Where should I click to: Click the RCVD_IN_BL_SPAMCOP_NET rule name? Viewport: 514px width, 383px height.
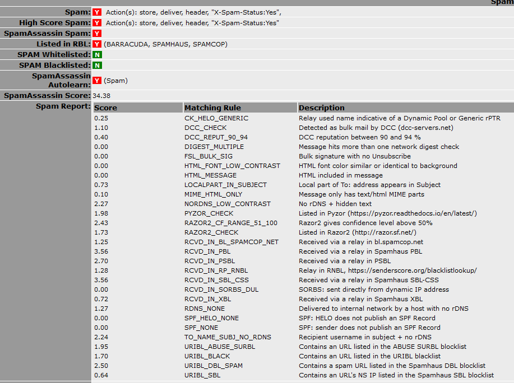pos(231,242)
